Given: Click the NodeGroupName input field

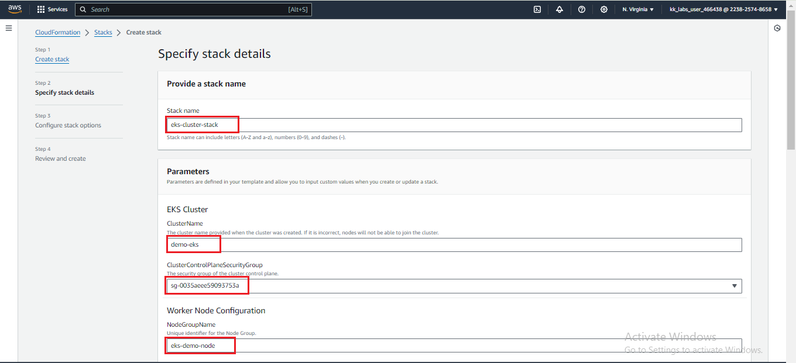Looking at the screenshot, I should tap(454, 345).
